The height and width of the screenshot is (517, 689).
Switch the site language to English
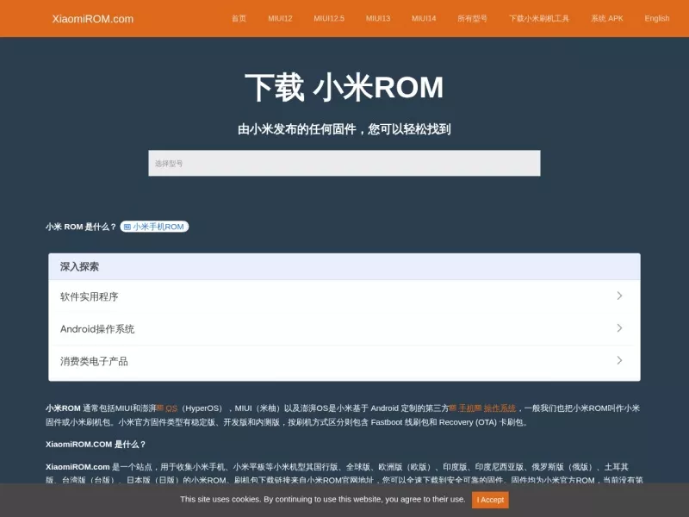[x=657, y=18]
